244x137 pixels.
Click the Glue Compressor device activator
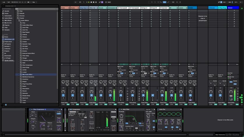pyautogui.click(x=30, y=109)
